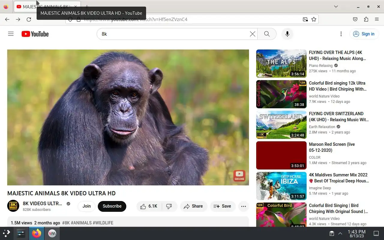This screenshot has height=240, width=384.
Task: Open Colorful Bird singing 12k thumbnail
Action: click(x=281, y=94)
